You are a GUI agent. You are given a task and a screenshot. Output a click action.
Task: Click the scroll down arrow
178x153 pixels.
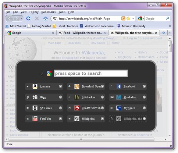click(170, 135)
